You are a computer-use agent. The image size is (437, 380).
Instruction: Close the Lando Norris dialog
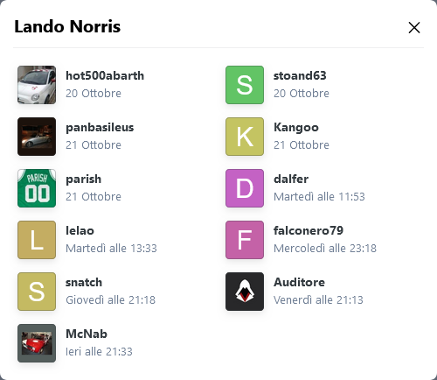click(414, 28)
